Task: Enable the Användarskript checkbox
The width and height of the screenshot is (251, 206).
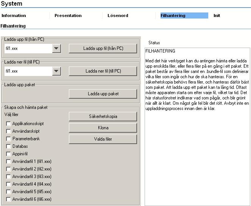Action: coord(8,131)
